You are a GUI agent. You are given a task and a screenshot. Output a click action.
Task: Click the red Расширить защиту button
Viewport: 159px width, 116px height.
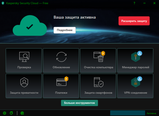tap(134, 21)
